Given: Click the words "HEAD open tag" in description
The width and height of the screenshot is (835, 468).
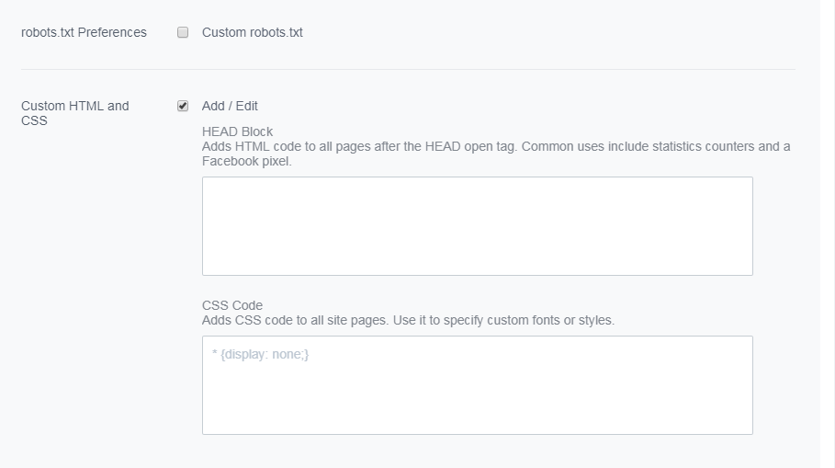Looking at the screenshot, I should 470,146.
